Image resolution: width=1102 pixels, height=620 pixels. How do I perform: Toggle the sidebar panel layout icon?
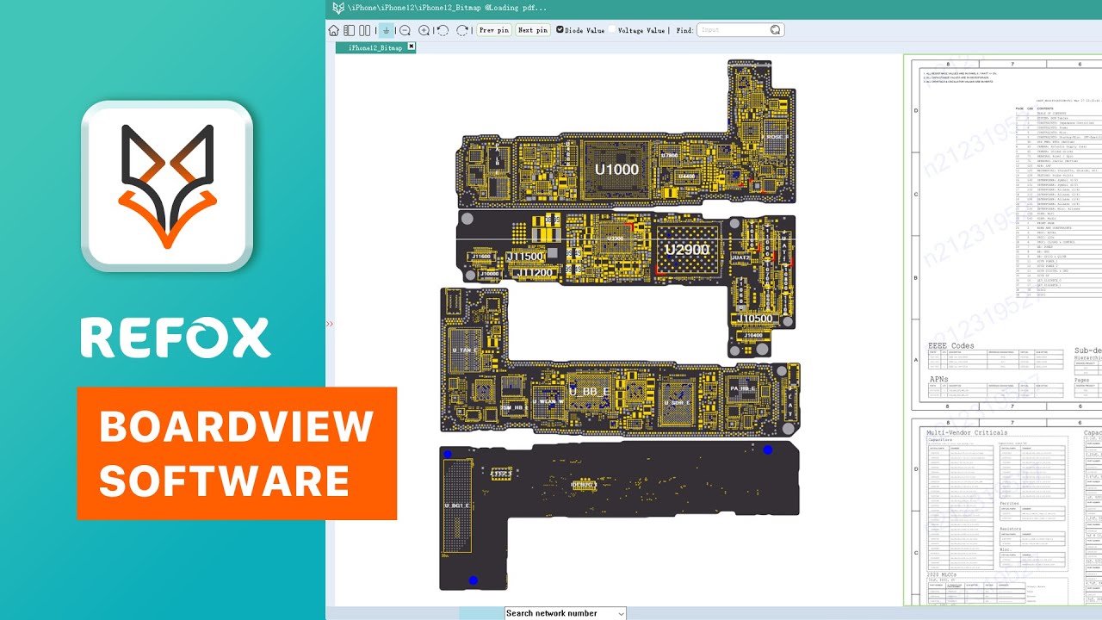pos(349,30)
